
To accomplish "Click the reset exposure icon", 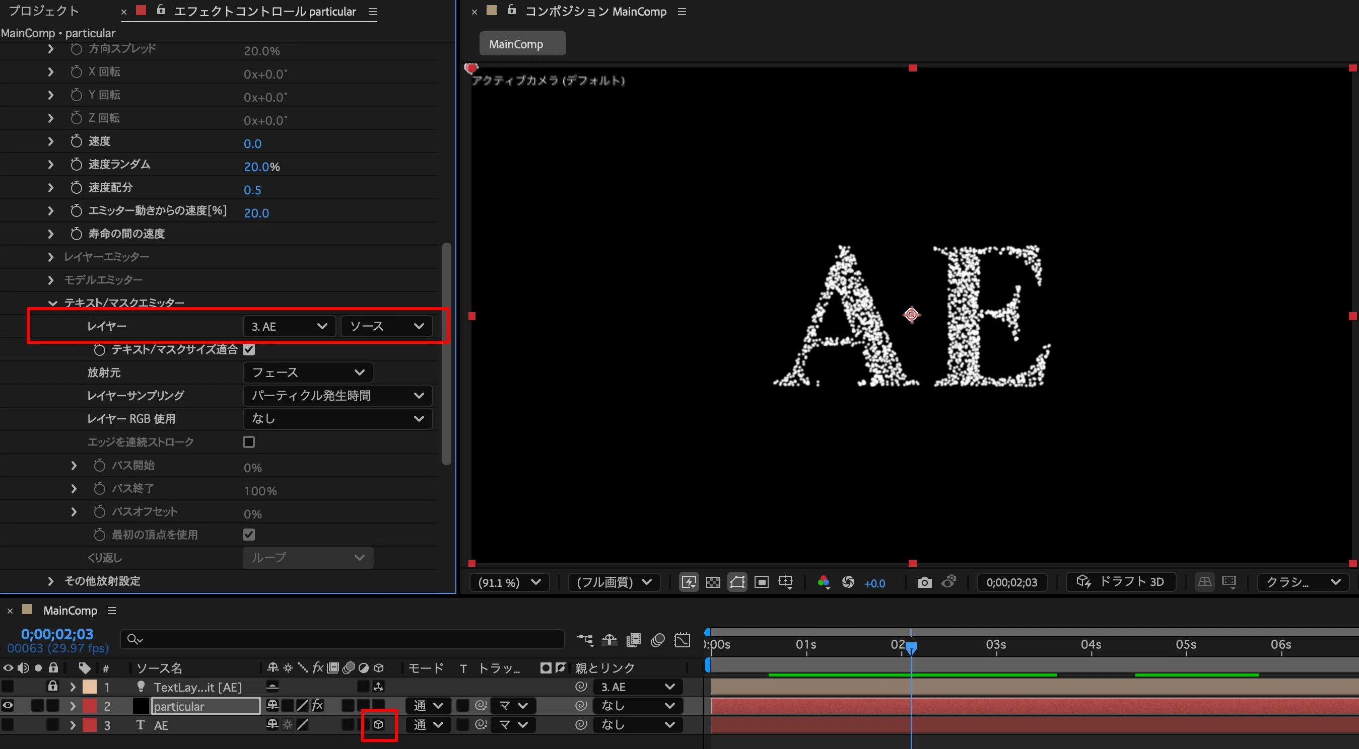I will (848, 582).
